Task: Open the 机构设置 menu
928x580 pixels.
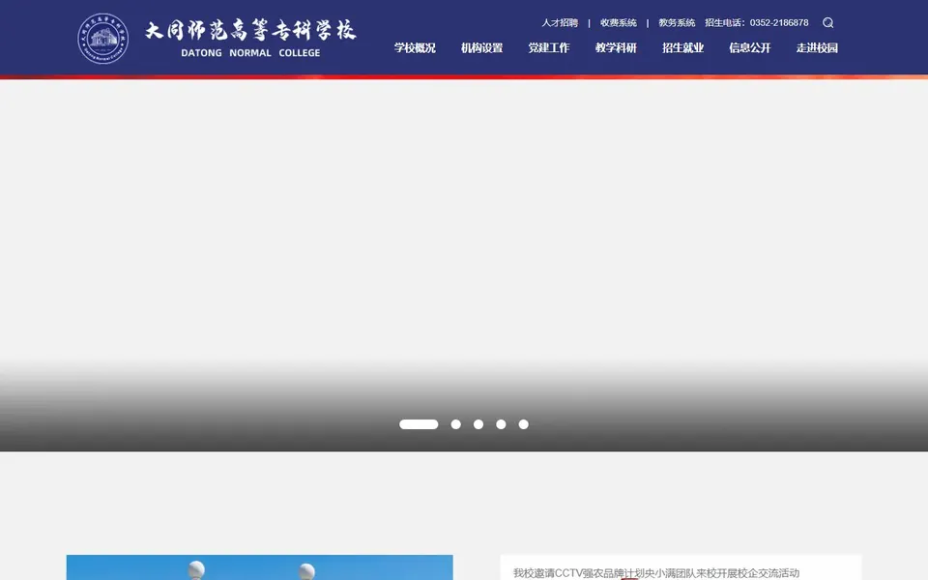Action: [x=481, y=48]
